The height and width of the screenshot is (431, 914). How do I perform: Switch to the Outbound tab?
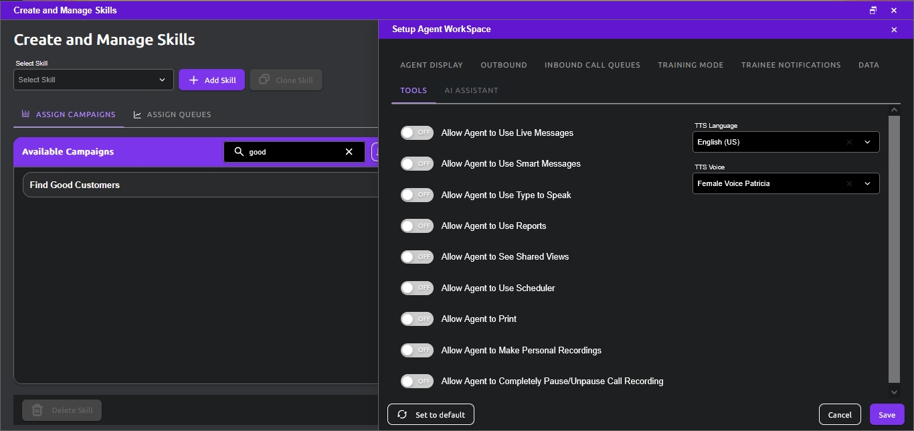pyautogui.click(x=504, y=65)
